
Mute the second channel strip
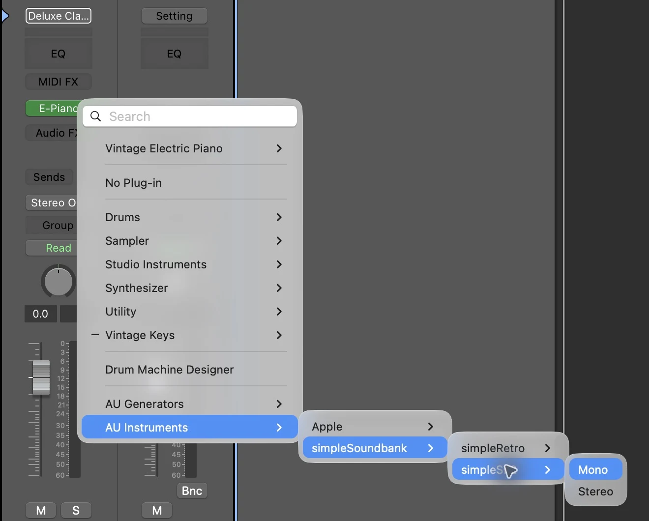point(157,510)
